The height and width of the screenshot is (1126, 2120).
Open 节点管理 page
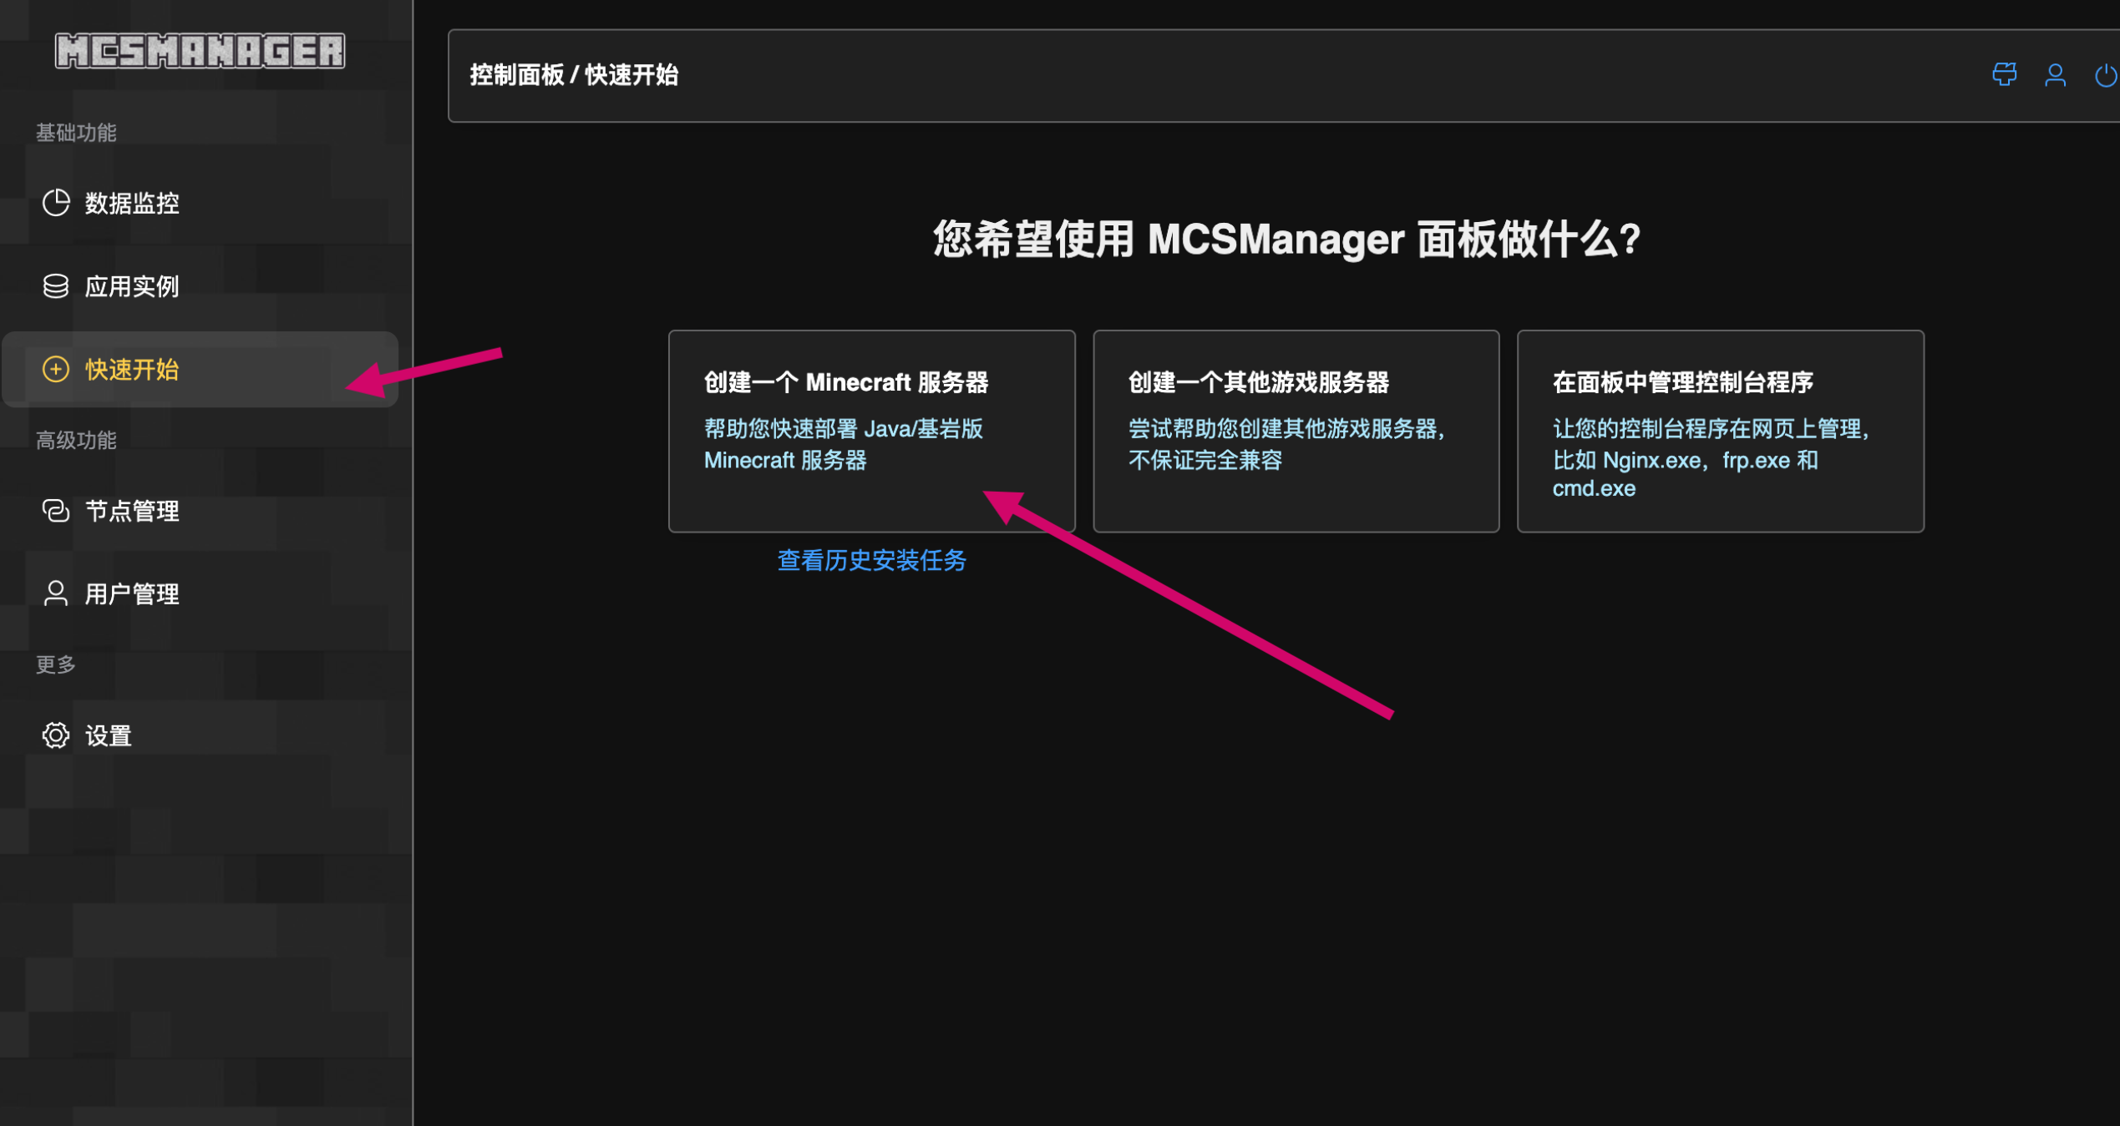click(200, 511)
